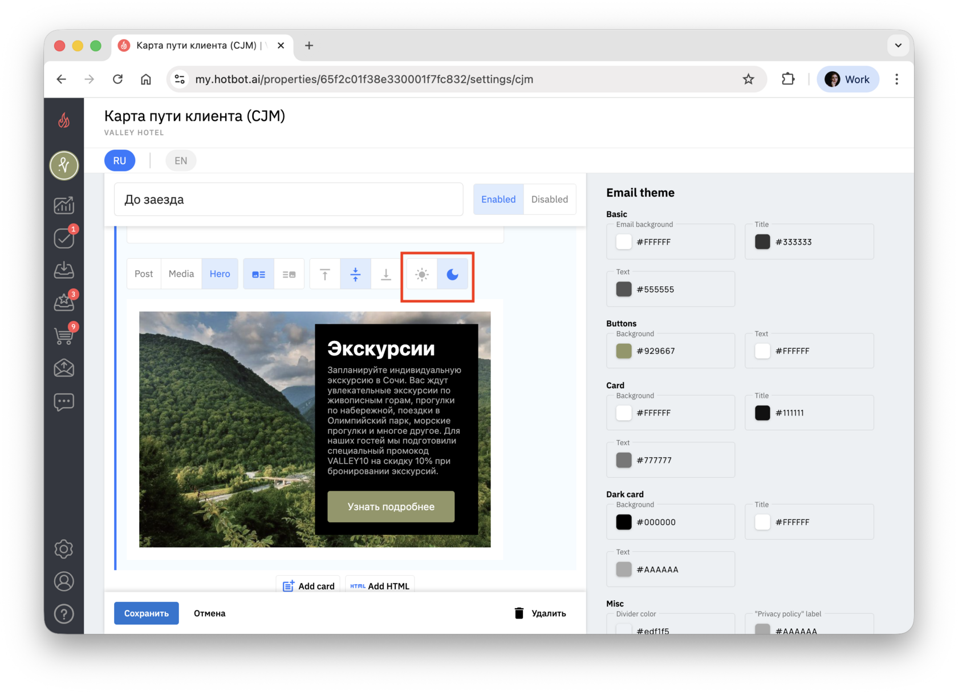
Task: Click the Add HTML button
Action: point(380,586)
